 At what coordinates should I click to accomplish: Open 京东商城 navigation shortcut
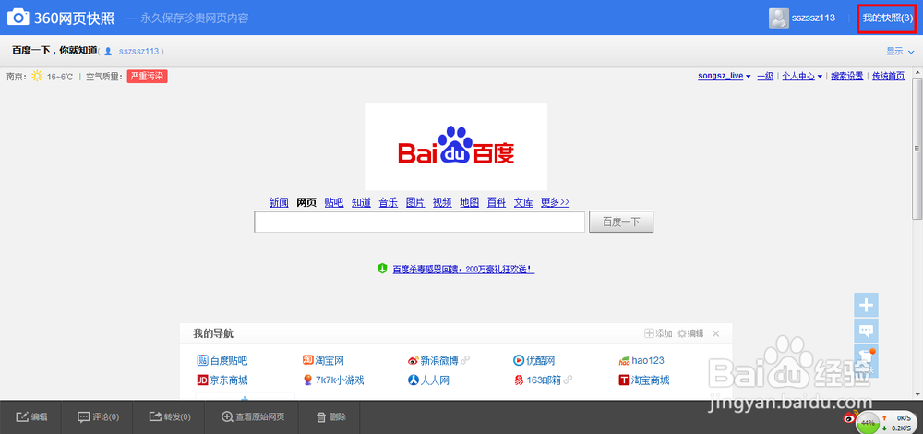[x=222, y=380]
